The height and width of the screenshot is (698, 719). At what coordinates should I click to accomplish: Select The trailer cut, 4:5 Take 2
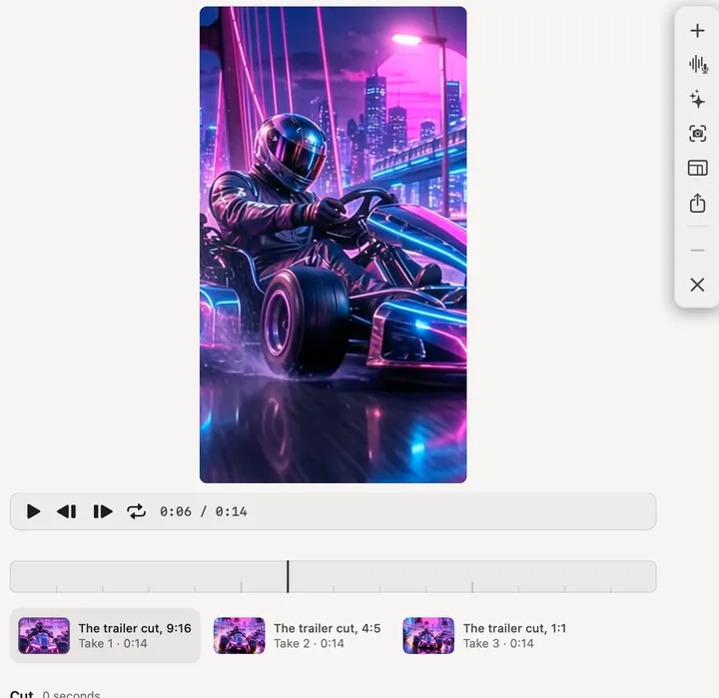(298, 635)
